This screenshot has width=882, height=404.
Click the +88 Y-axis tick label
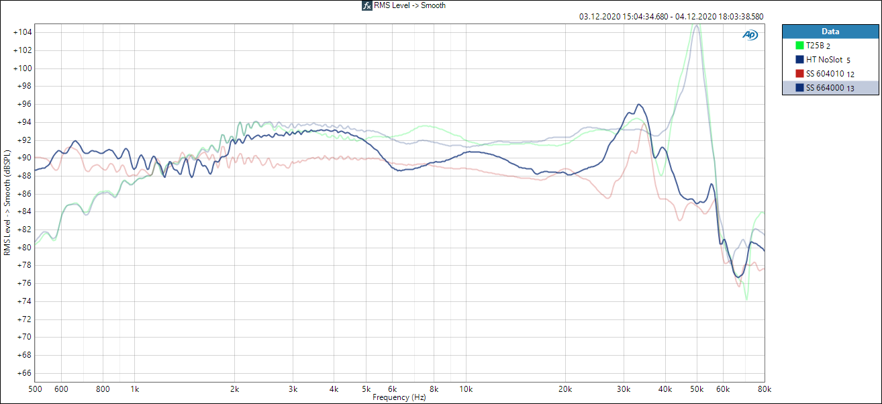pyautogui.click(x=23, y=176)
